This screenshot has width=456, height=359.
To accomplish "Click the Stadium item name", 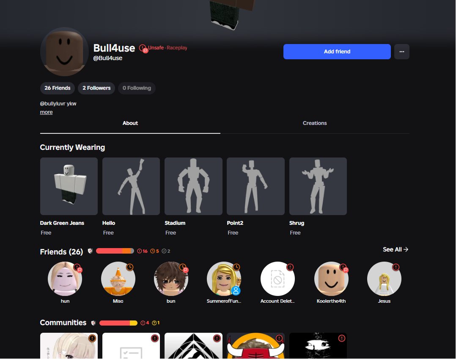I will [x=175, y=223].
